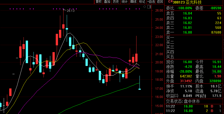Click 卖四 price 16.83
Image resolution: width=224 pixels, height=114 pixels.
click(187, 18)
